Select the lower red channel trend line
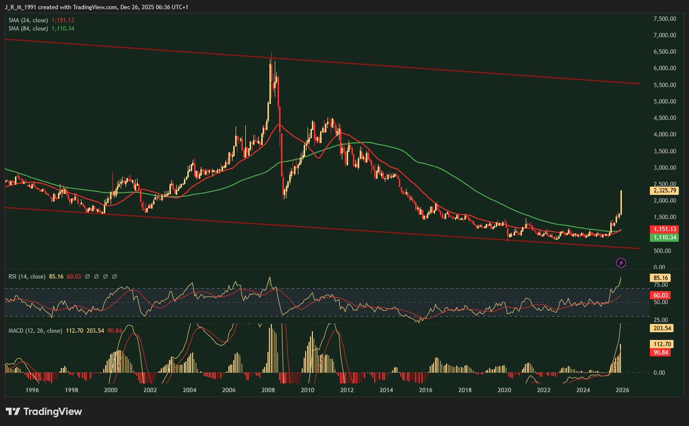 click(x=322, y=228)
